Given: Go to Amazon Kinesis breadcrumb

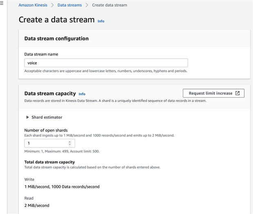Looking at the screenshot, I should pos(33,5).
